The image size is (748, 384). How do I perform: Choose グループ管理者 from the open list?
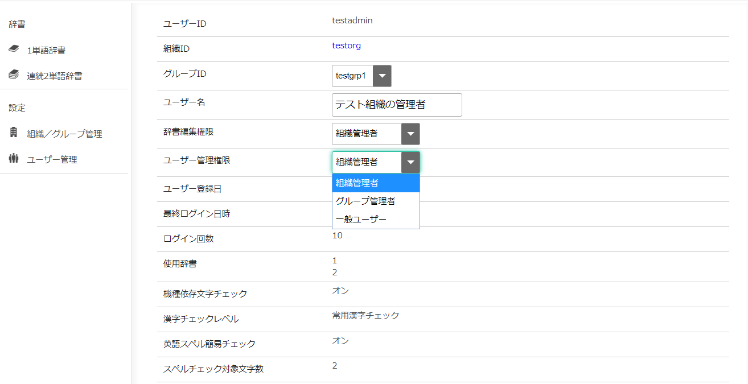(376, 201)
